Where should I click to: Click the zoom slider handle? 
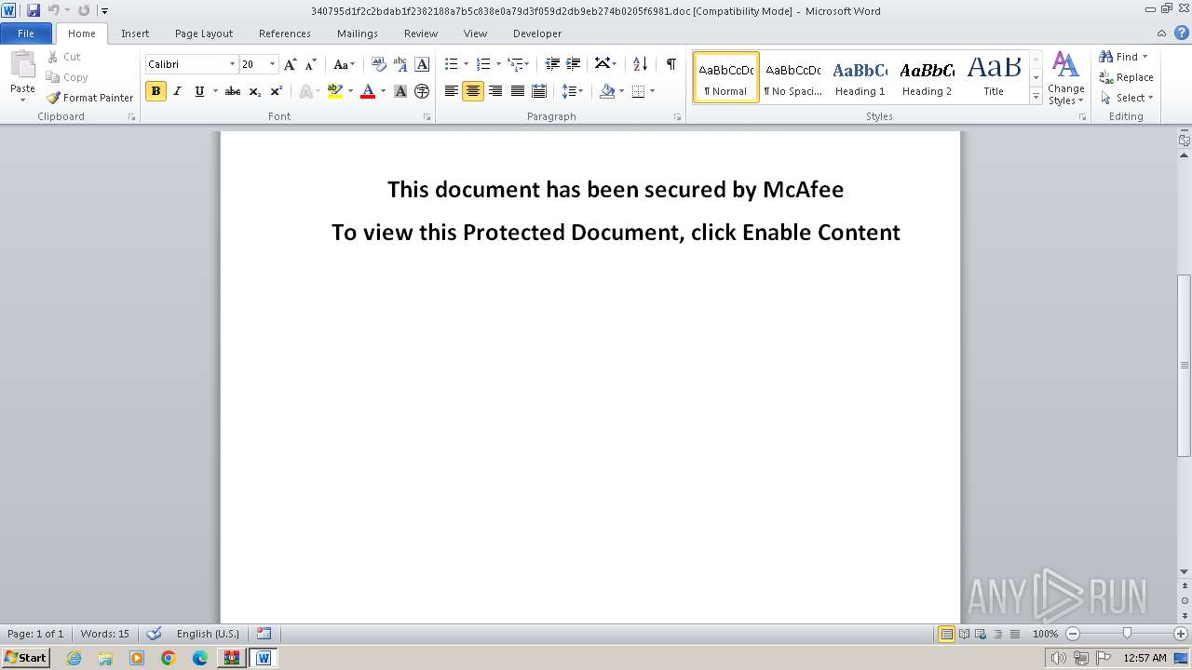click(x=1127, y=634)
